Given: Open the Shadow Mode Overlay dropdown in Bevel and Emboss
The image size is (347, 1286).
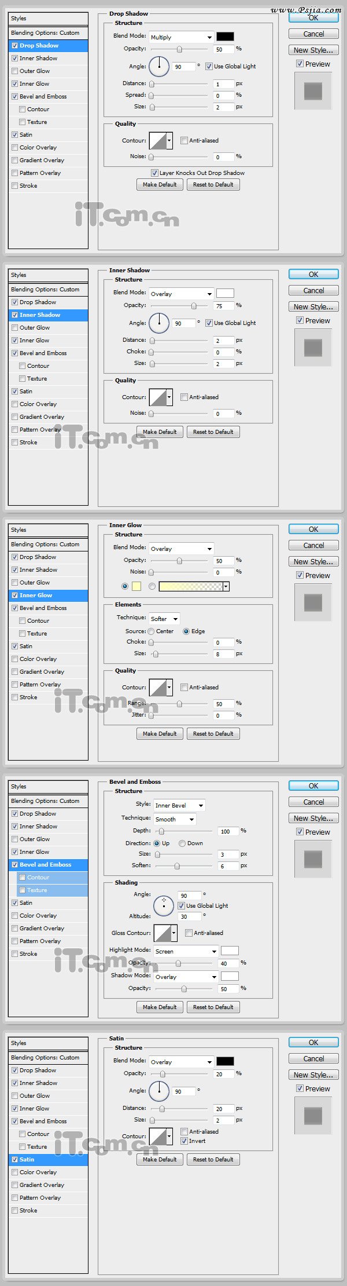Looking at the screenshot, I should click(186, 977).
